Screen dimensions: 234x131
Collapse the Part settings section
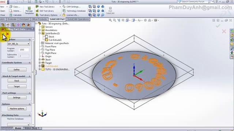click(x=29, y=93)
